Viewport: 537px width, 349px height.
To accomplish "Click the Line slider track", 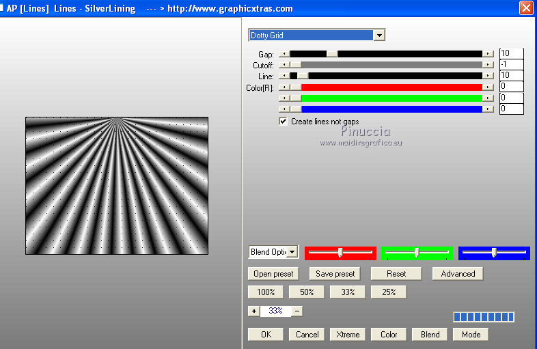I will point(386,76).
